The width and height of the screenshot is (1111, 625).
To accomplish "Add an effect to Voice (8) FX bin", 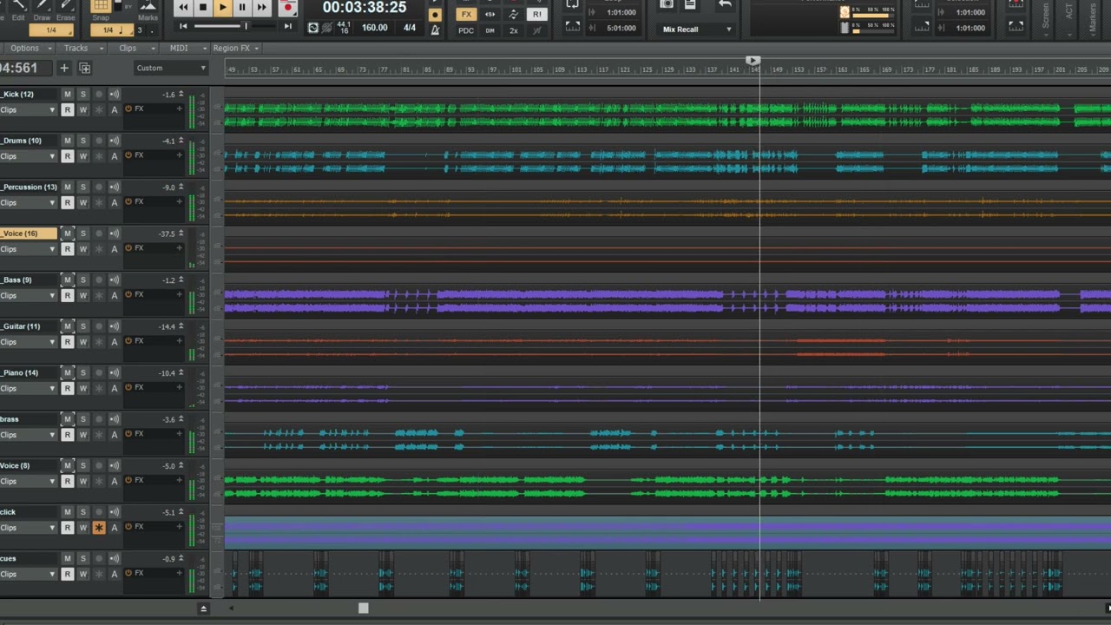I will 180,480.
